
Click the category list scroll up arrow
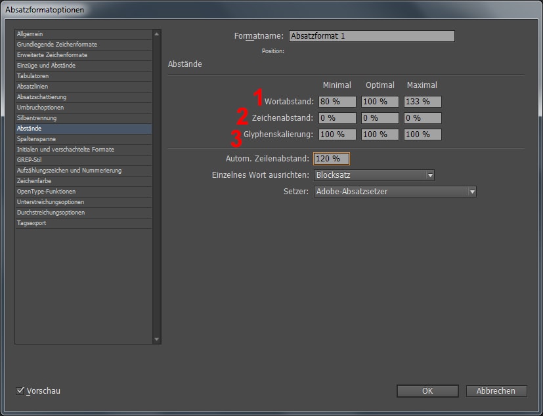[x=156, y=33]
